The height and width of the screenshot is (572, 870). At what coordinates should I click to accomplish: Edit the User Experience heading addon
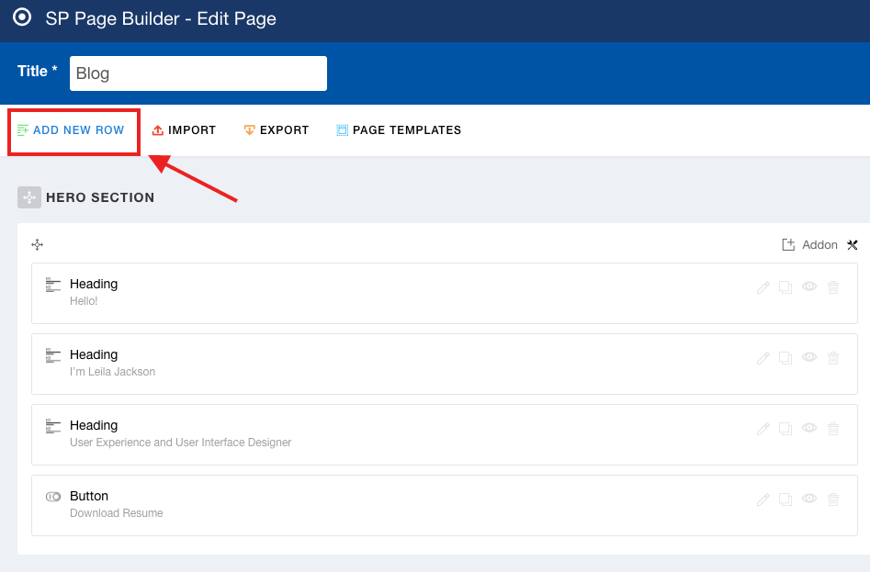(763, 429)
